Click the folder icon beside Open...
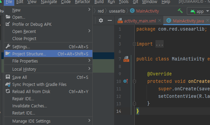This screenshot has width=210, height=125. (x=8, y=17)
